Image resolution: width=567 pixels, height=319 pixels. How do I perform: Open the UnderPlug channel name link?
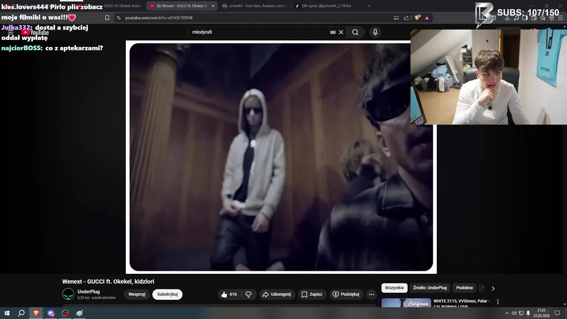(89, 292)
